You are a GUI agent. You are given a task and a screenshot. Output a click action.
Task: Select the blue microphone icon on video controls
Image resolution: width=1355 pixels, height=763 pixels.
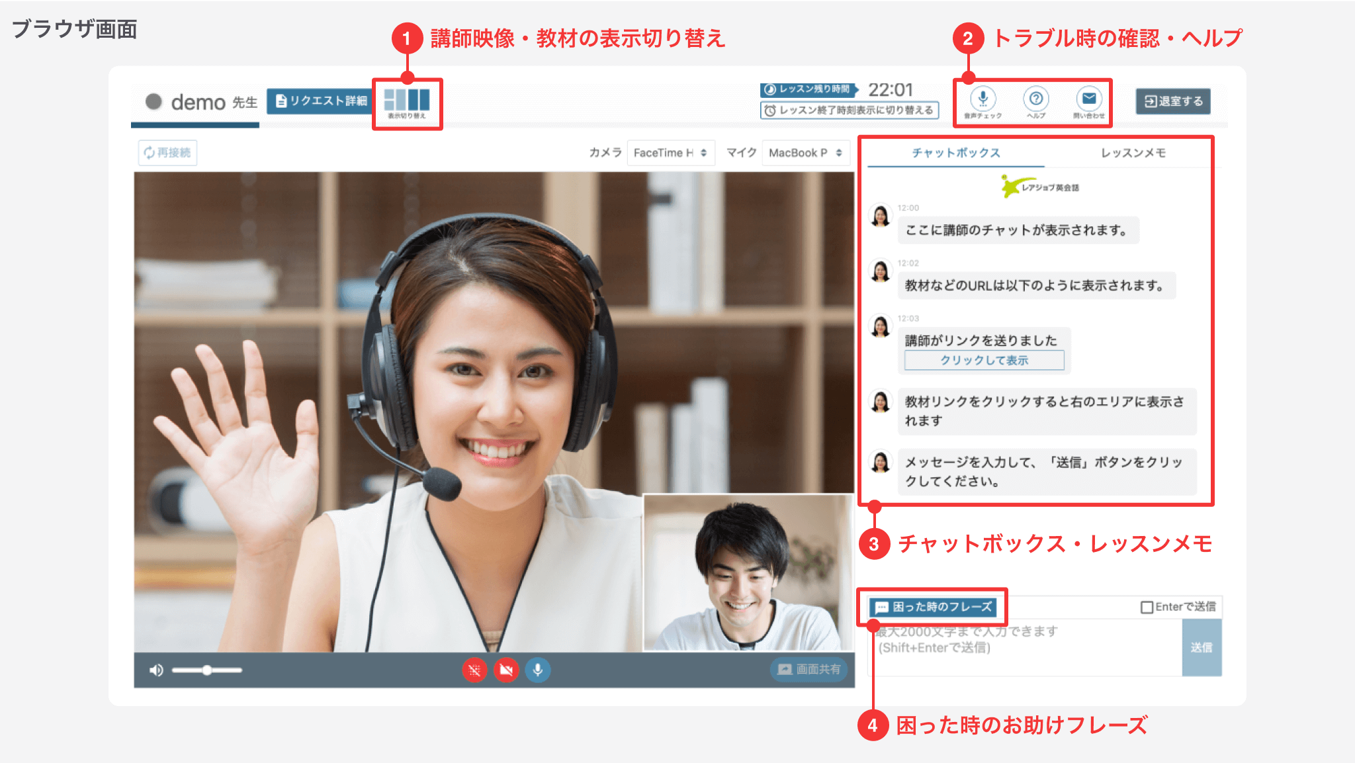click(538, 669)
